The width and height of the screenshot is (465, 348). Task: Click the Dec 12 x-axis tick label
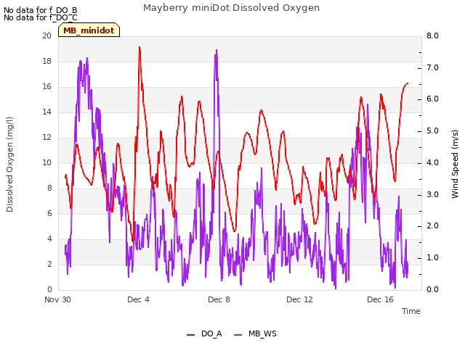tap(299, 299)
